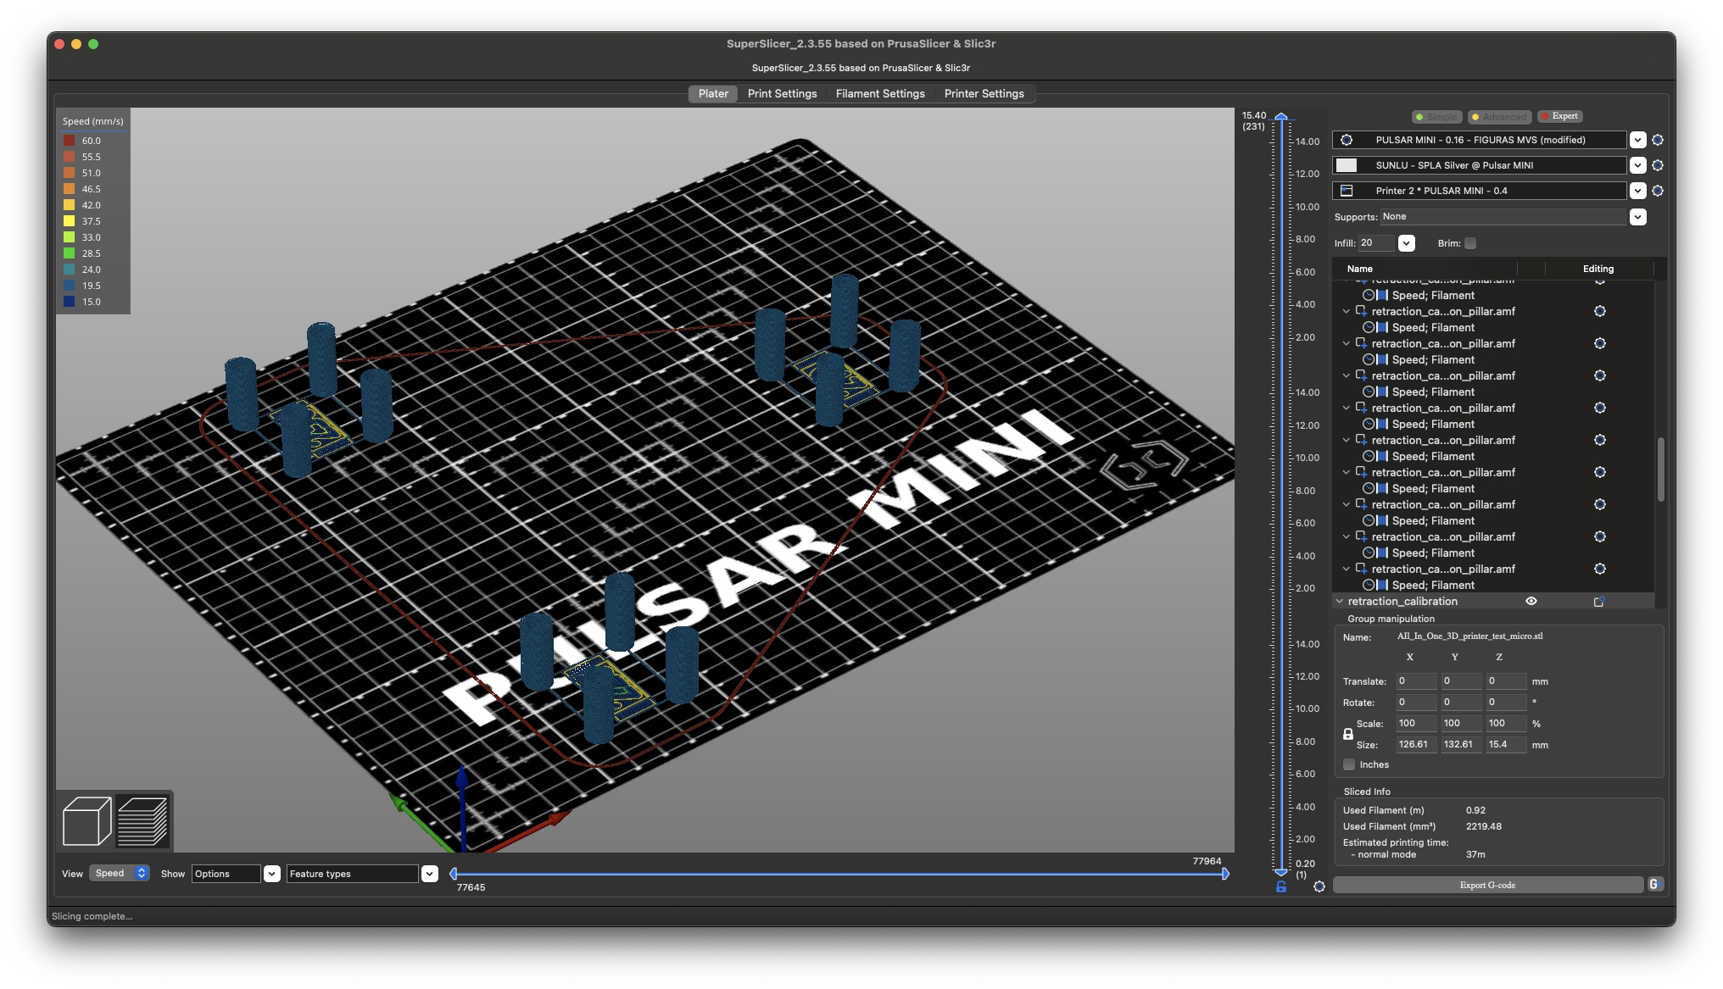
Task: Click PULSAR MINI - 0.16 print preset field
Action: point(1480,140)
